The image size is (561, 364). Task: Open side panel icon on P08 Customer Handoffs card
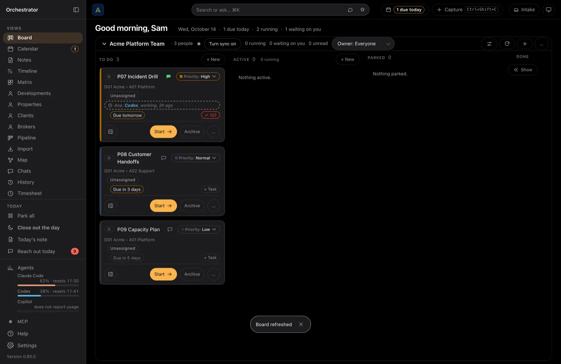coord(111,206)
